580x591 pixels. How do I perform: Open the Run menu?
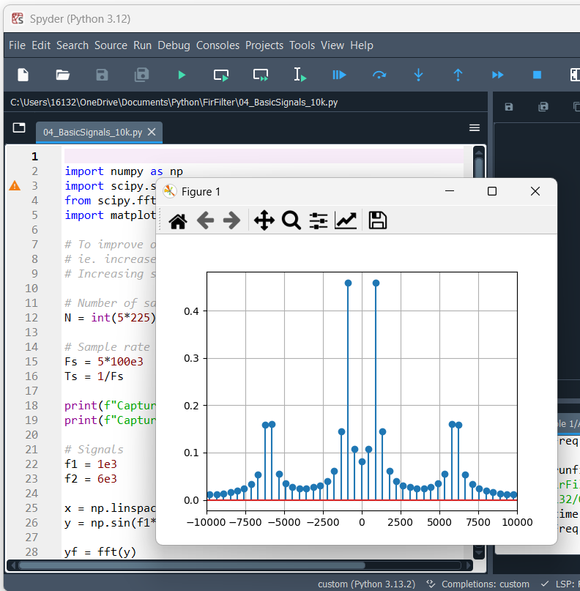[143, 45]
